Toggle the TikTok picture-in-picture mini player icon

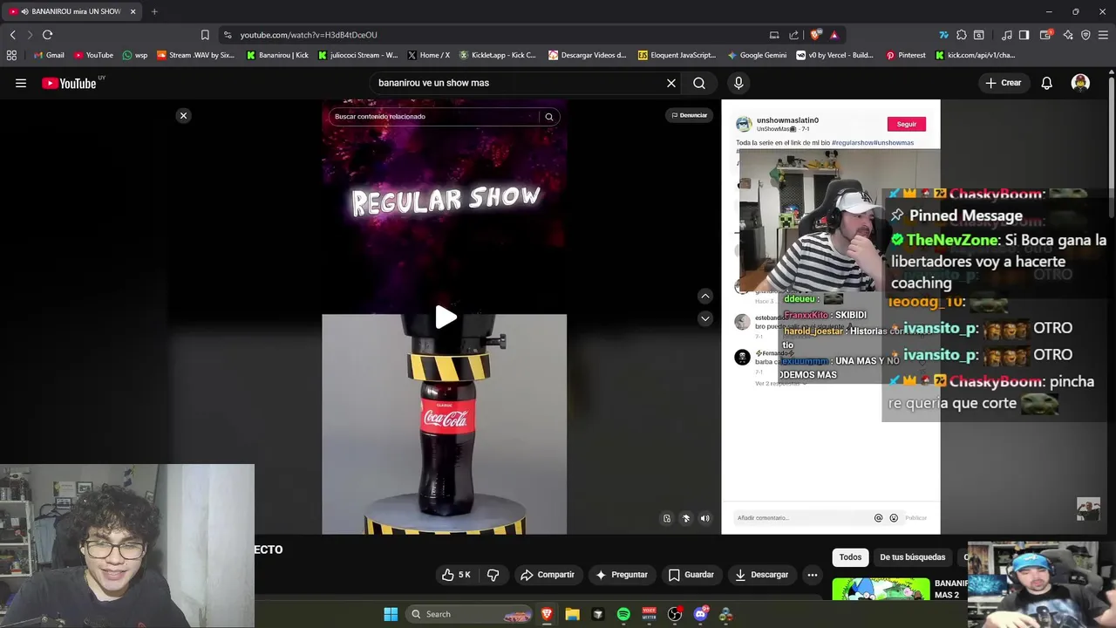pyautogui.click(x=667, y=518)
